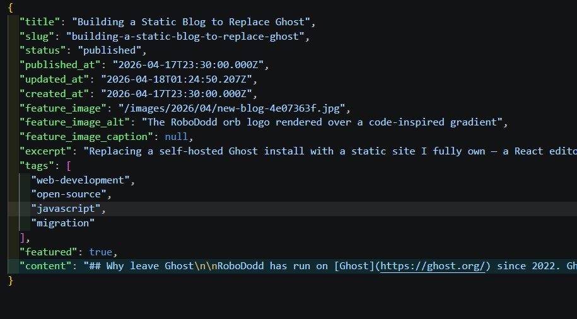
Task: Click the published_at timestamp value
Action: 188,65
